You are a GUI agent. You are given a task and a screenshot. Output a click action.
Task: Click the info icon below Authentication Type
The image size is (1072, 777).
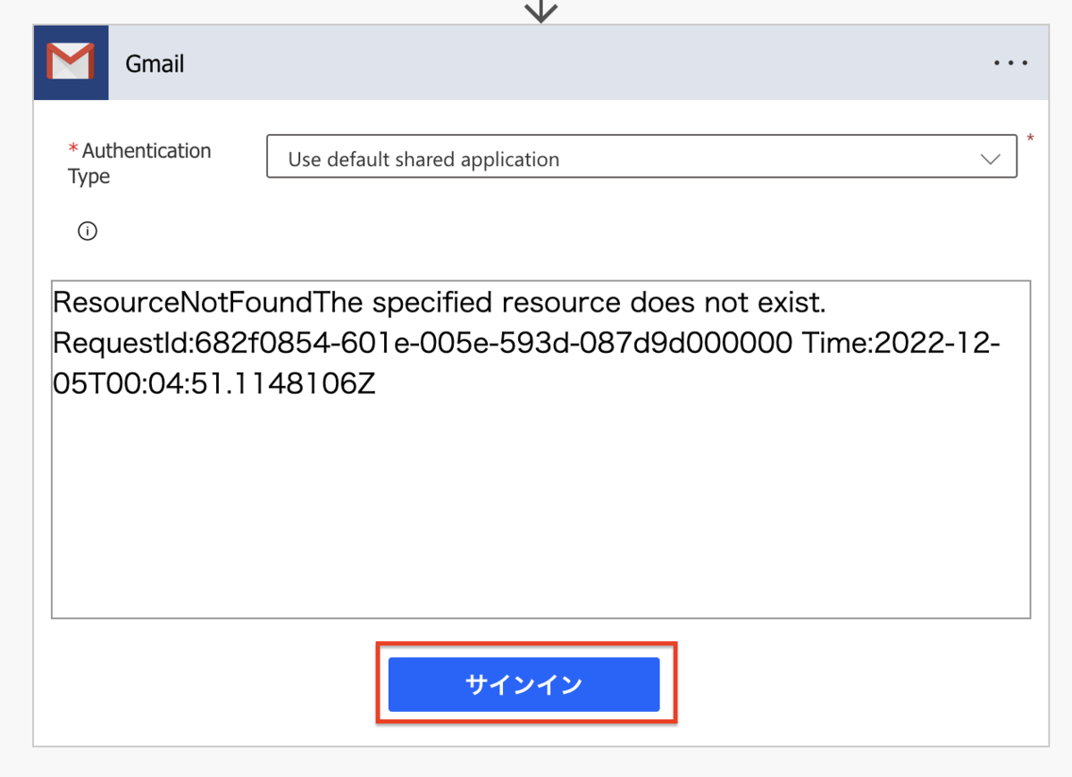coord(88,231)
